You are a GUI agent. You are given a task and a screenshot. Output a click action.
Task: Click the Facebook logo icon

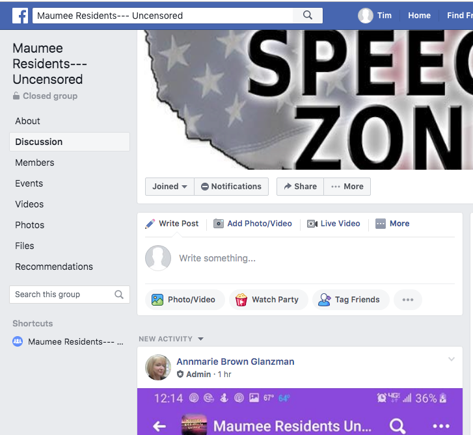point(20,16)
